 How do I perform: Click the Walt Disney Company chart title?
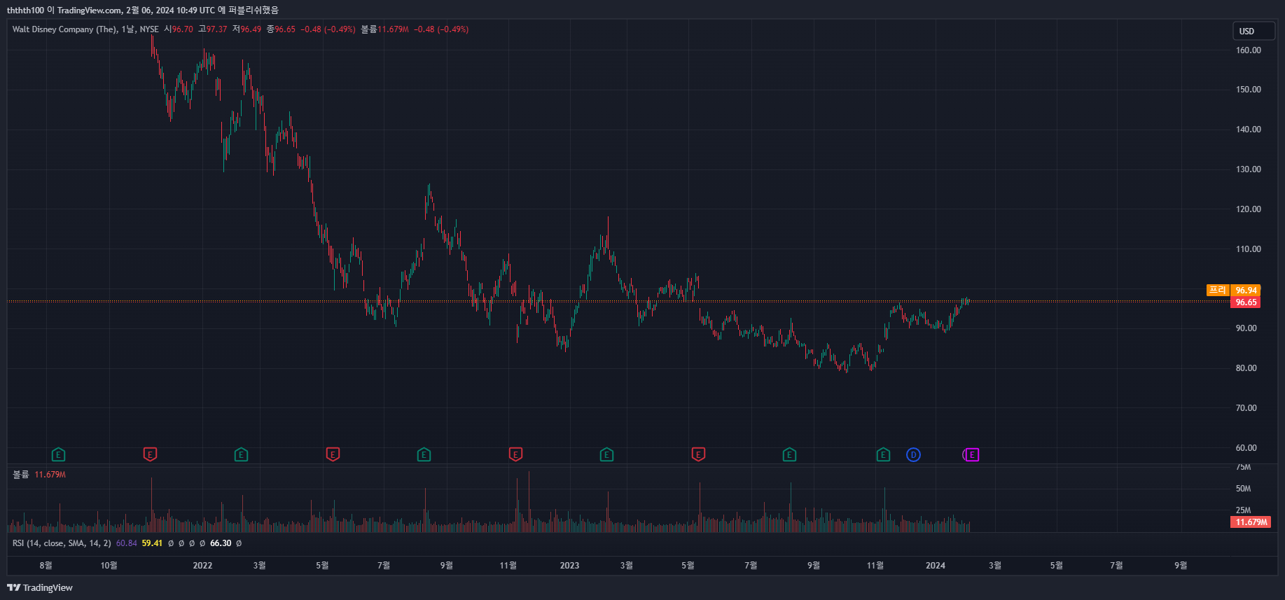[65, 29]
